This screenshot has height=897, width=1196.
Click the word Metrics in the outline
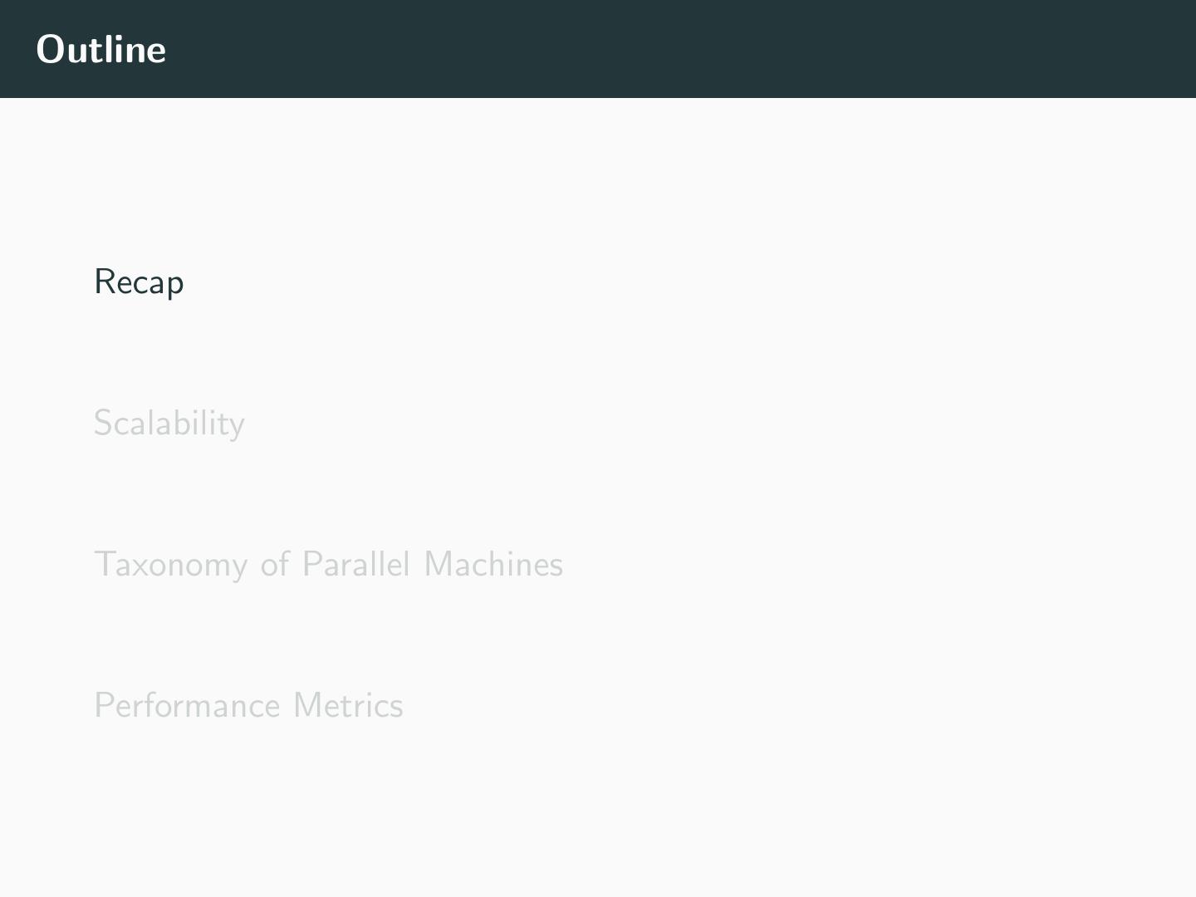348,706
